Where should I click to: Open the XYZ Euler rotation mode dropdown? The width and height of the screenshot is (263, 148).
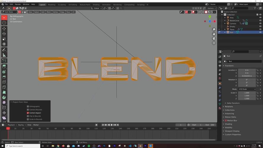coord(247,89)
